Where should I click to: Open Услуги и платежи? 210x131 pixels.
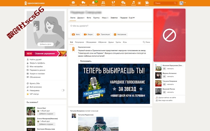pos(36,73)
